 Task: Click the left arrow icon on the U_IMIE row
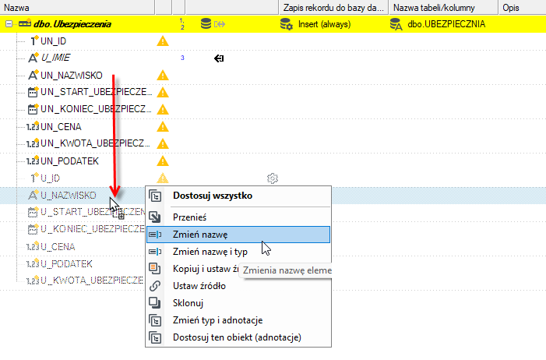tap(219, 58)
